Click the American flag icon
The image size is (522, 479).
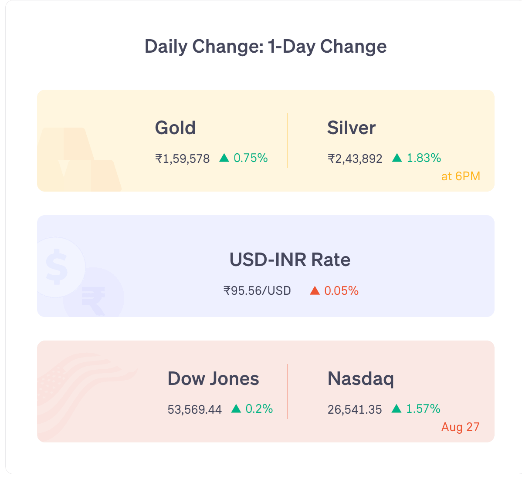(x=87, y=397)
